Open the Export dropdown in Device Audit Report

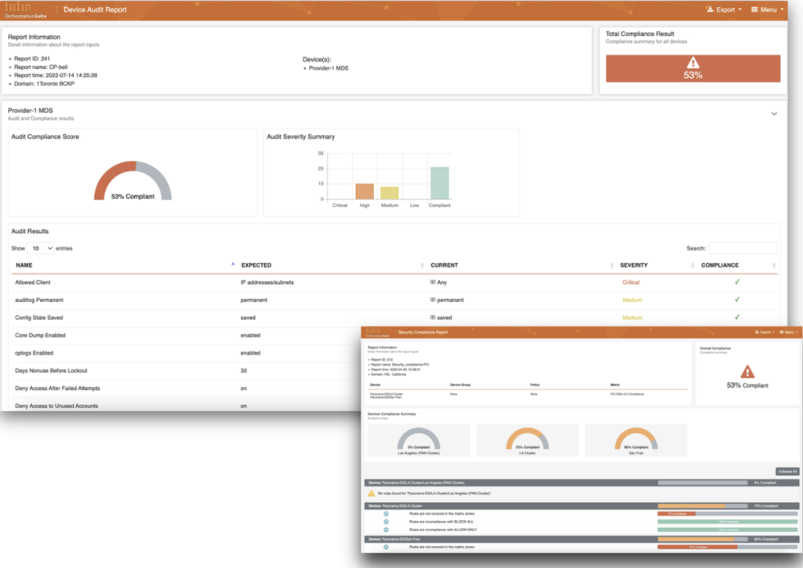(x=724, y=10)
